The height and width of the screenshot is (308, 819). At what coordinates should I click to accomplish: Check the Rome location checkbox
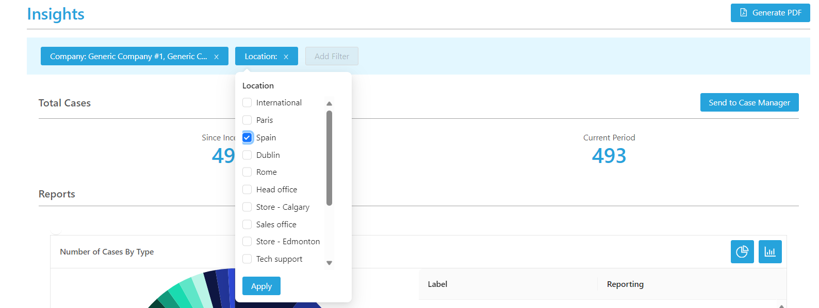coord(247,172)
